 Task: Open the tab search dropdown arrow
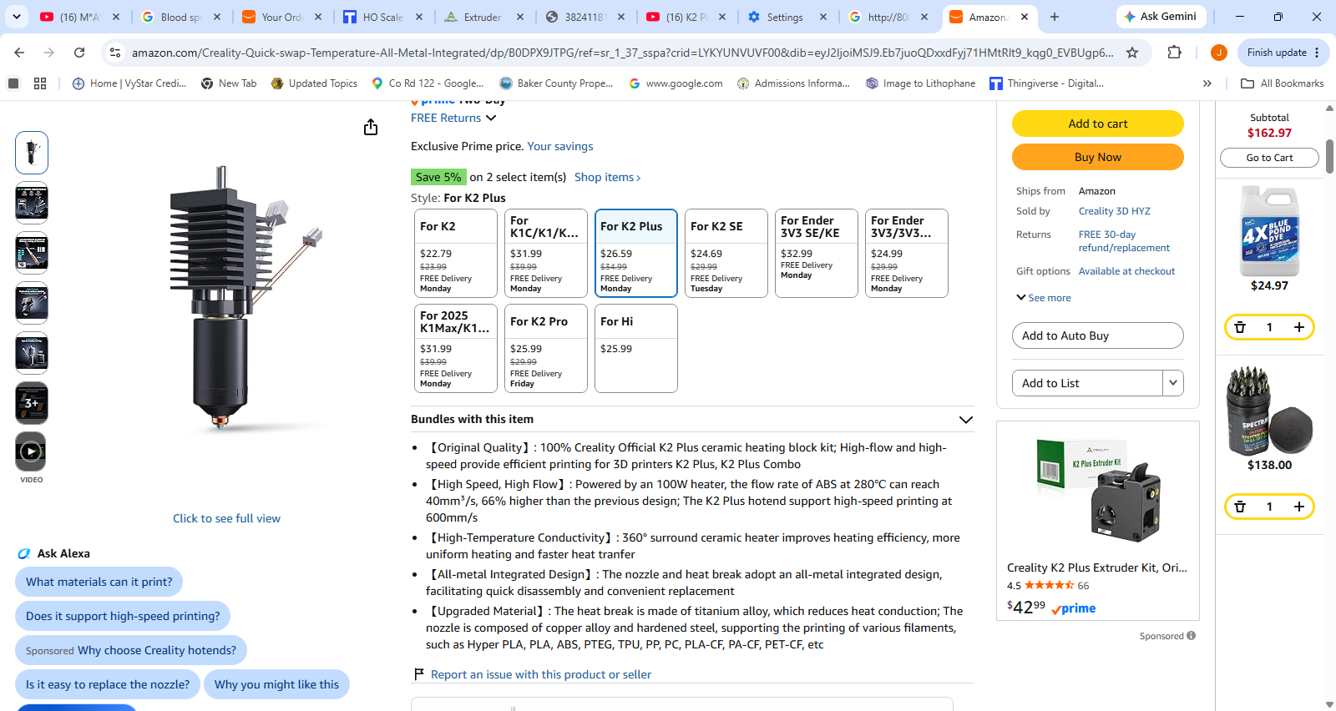coord(17,17)
